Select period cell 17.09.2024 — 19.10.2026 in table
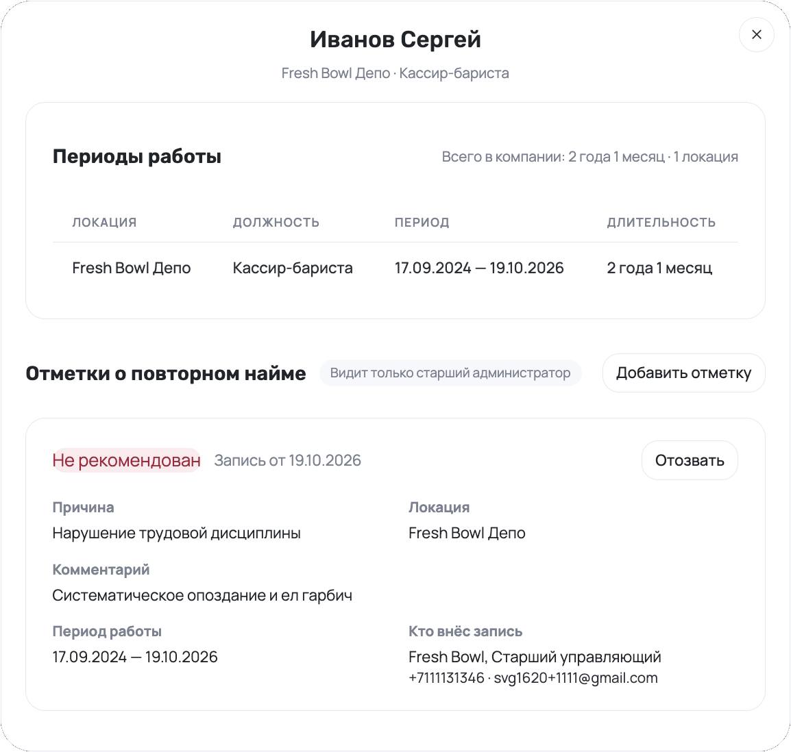The width and height of the screenshot is (791, 752). pyautogui.click(x=478, y=268)
